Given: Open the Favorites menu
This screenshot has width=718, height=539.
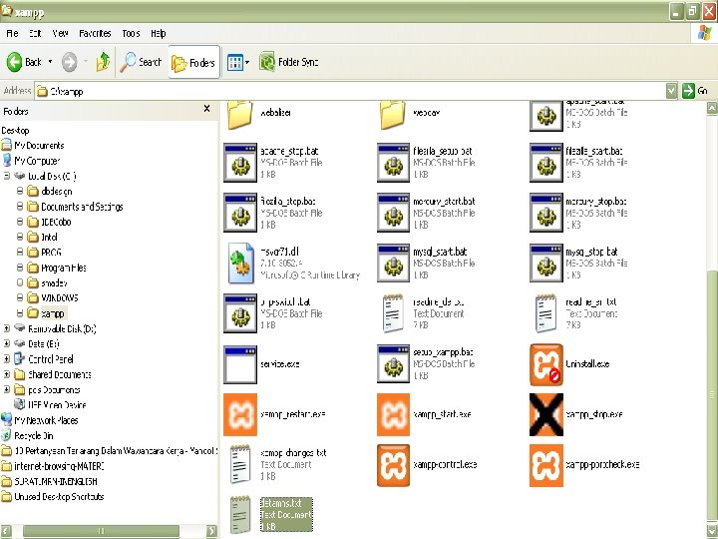Looking at the screenshot, I should click(x=95, y=33).
